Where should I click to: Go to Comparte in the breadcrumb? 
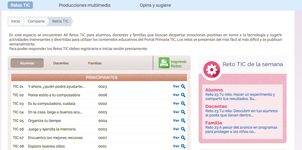36,21
